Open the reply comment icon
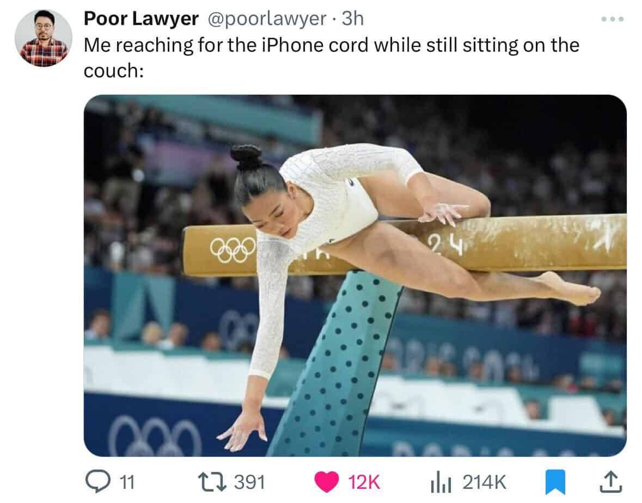642x503 pixels. (x=97, y=481)
